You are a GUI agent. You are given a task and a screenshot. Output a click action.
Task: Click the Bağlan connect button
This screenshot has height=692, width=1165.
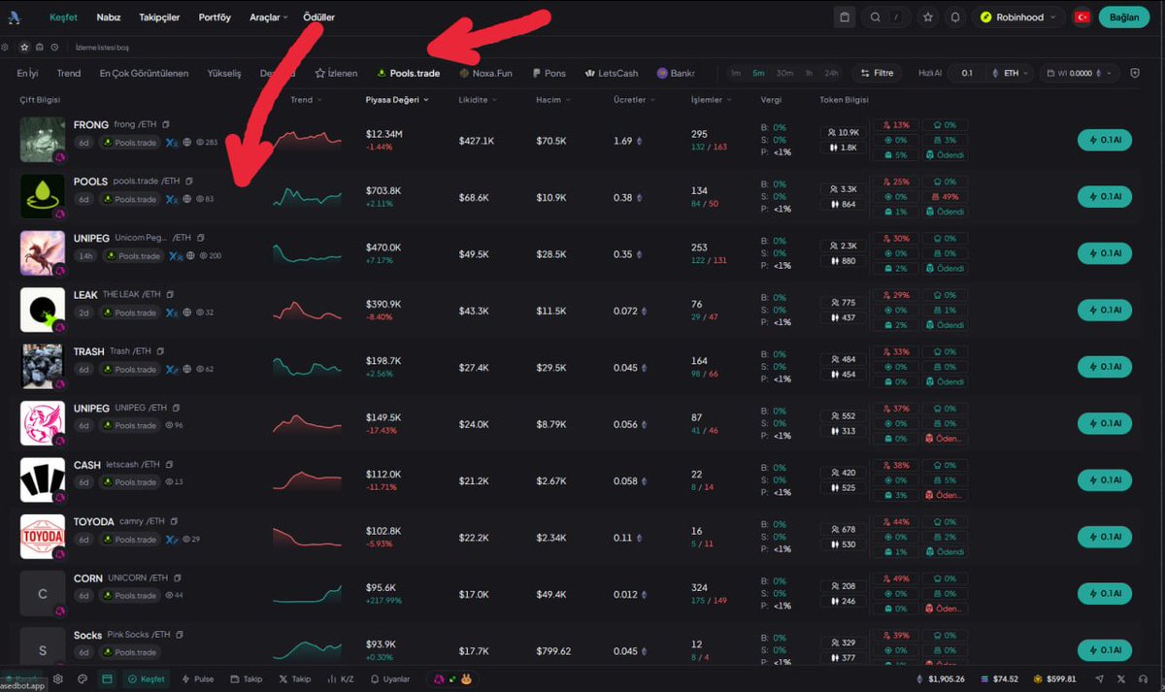pos(1123,17)
